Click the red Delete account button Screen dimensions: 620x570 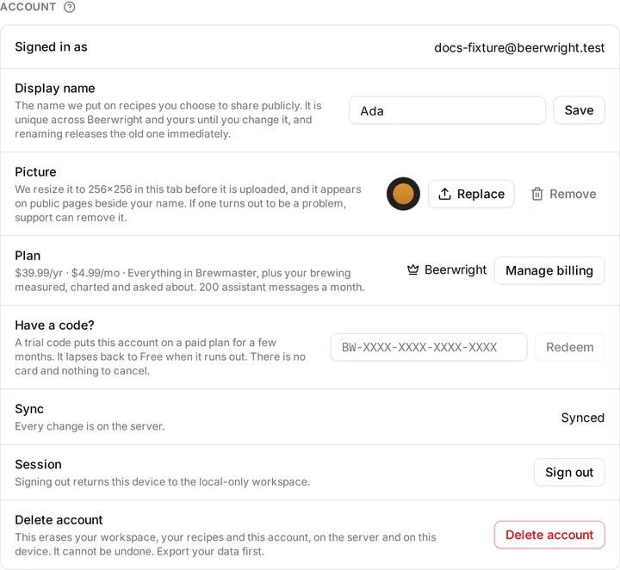[549, 535]
